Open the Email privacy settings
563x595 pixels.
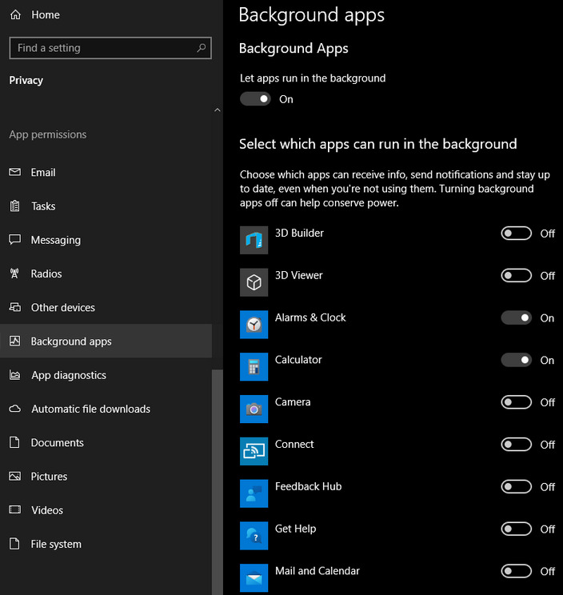[106, 172]
